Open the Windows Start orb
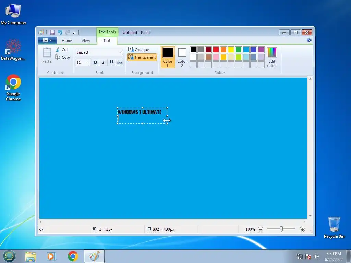This screenshot has height=263, width=351. click(x=9, y=256)
